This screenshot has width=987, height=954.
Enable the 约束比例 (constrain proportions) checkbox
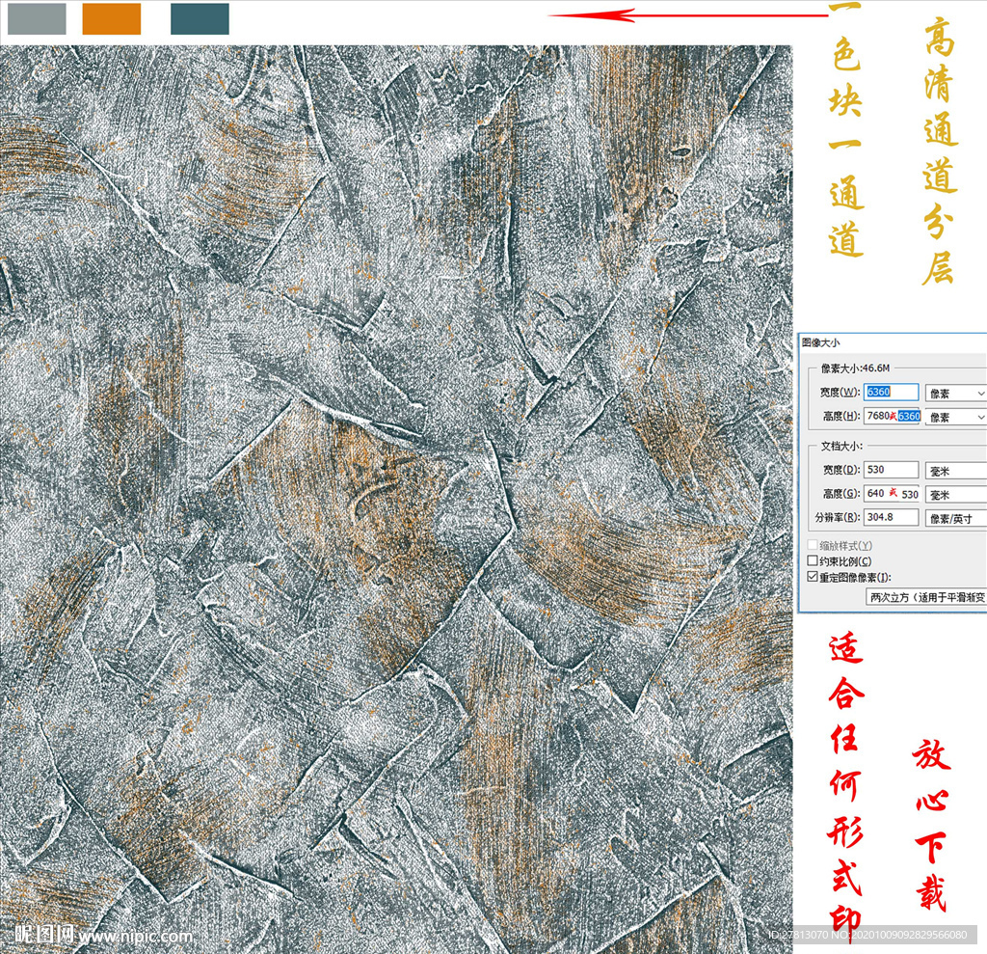[812, 561]
